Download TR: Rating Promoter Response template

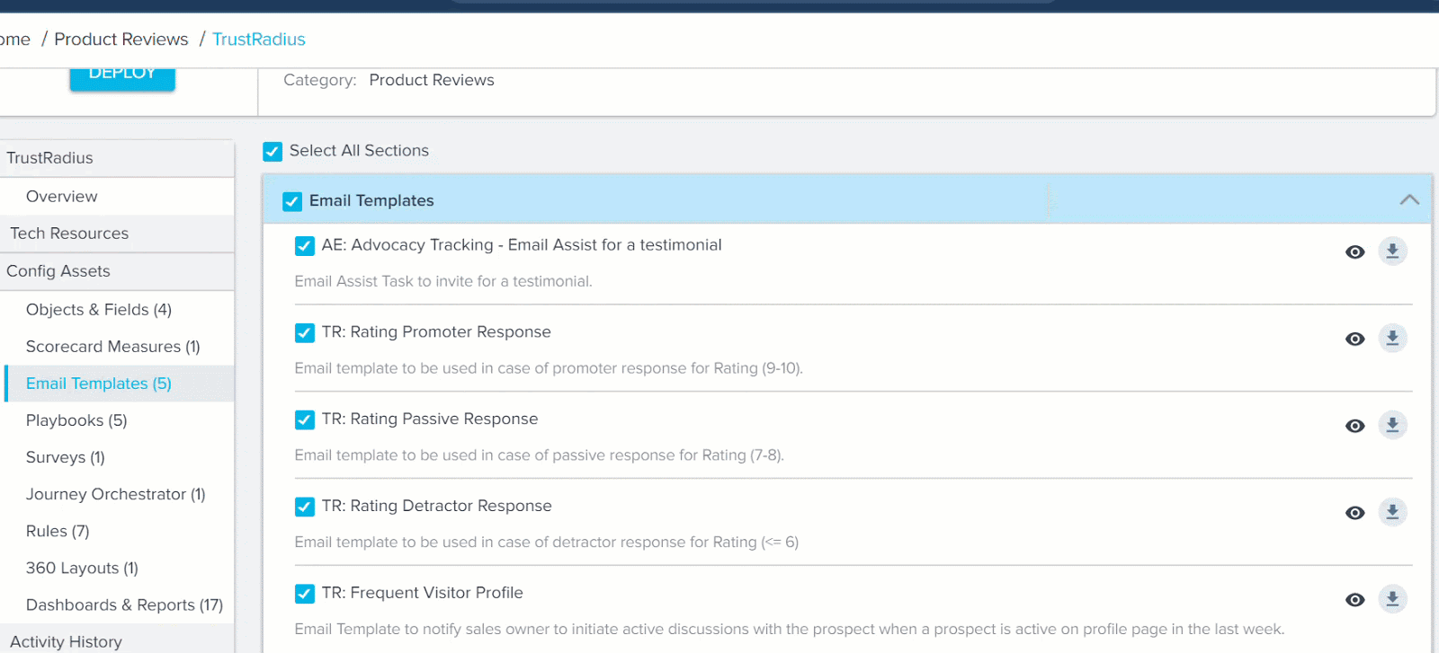click(x=1392, y=339)
